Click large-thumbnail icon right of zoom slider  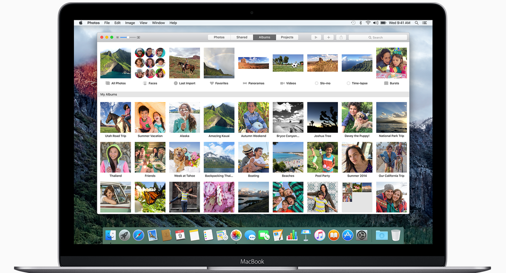point(138,37)
